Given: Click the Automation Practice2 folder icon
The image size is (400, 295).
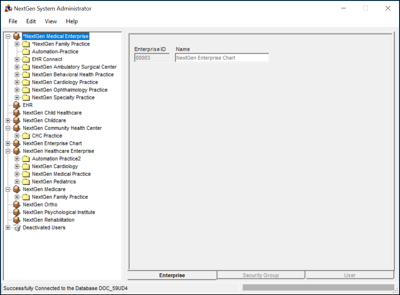Looking at the screenshot, I should 26,159.
